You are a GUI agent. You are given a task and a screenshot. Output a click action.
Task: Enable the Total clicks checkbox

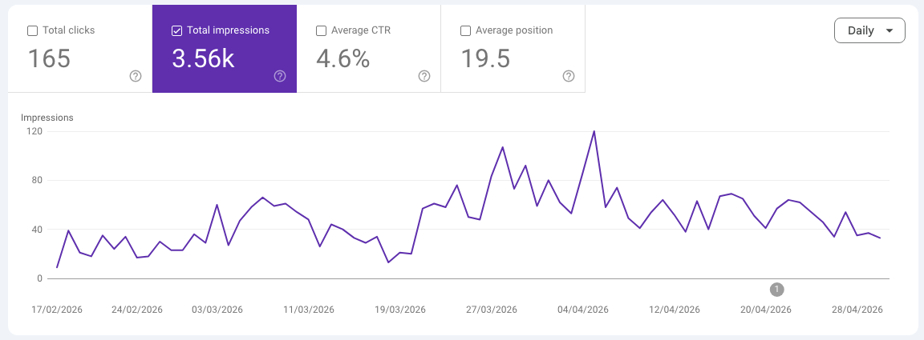pos(32,30)
